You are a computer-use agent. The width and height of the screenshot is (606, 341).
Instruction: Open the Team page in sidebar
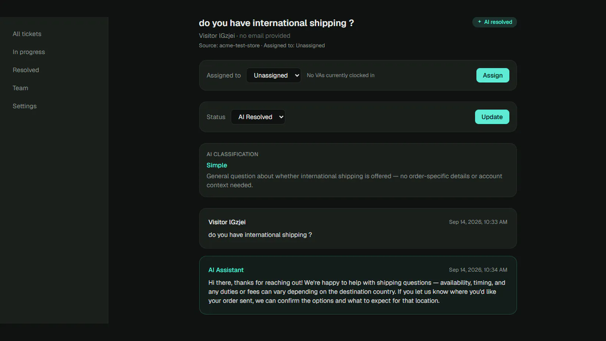(x=20, y=88)
